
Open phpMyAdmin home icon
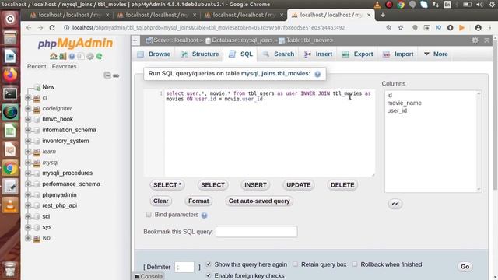point(54,56)
